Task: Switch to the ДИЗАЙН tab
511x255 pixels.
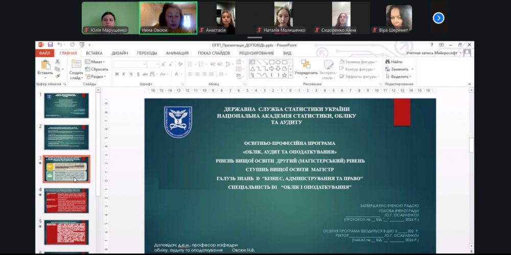Action: click(120, 53)
